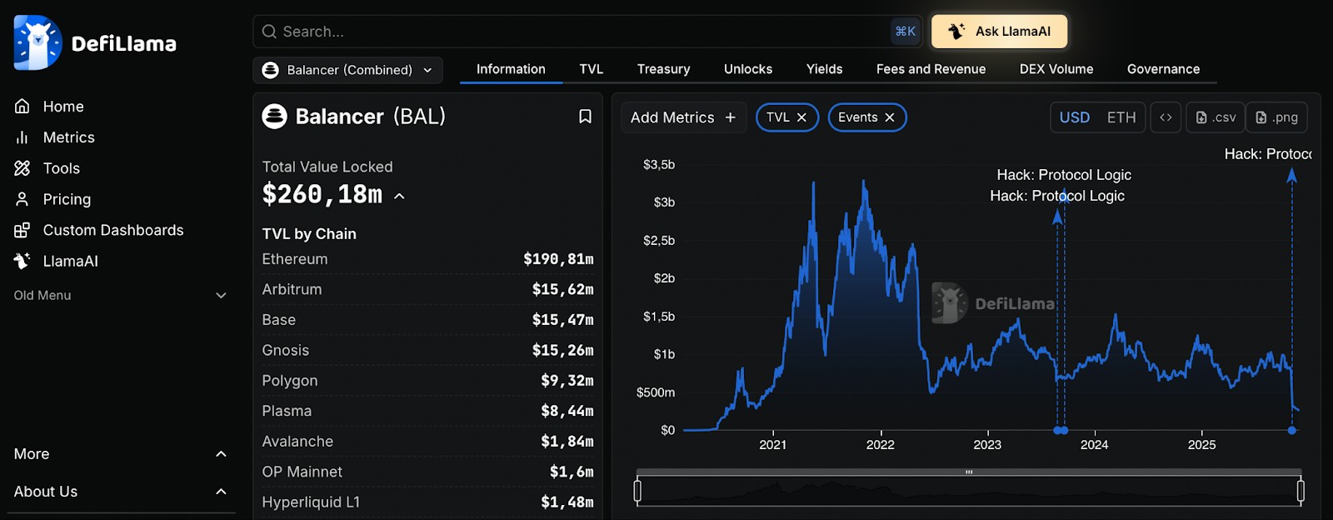Switch chart denomination to ETH
This screenshot has width=1333, height=520.
1121,117
